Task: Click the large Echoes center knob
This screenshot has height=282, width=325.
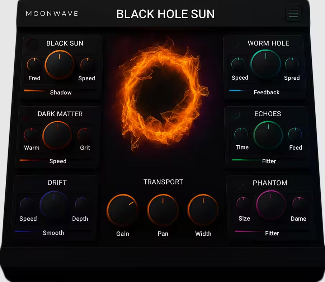Action: tap(268, 136)
